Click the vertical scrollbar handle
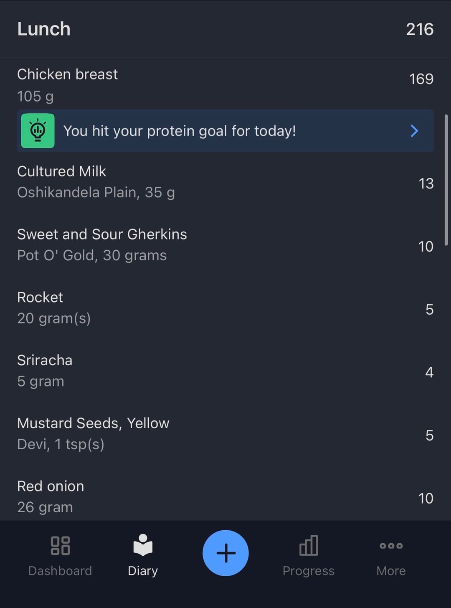This screenshot has width=451, height=608. point(446,180)
